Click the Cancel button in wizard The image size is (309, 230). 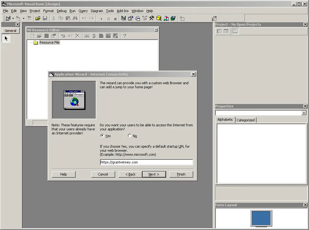(103, 174)
